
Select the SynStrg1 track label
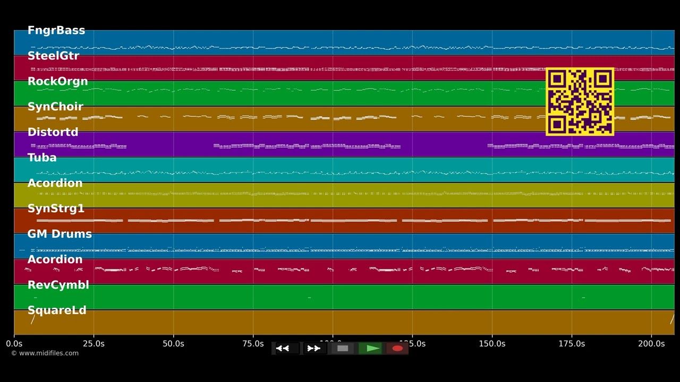pyautogui.click(x=56, y=209)
